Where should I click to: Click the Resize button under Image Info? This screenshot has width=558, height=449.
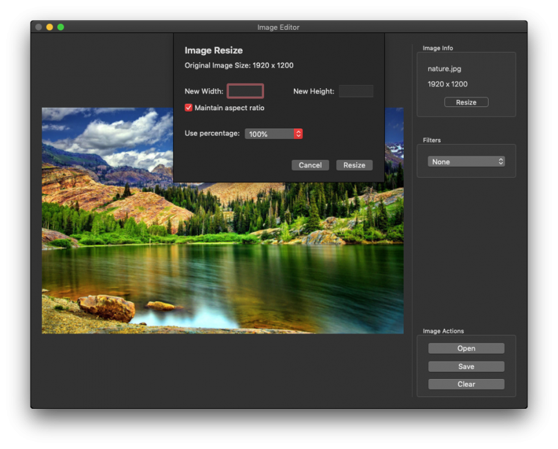tap(466, 102)
